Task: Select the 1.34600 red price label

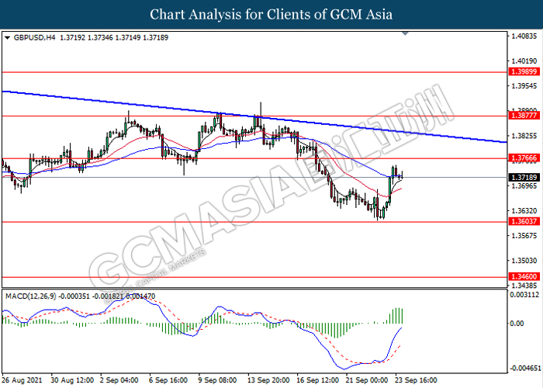Action: (x=524, y=276)
